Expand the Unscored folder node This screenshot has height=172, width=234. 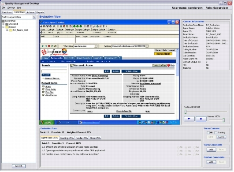click(3, 24)
